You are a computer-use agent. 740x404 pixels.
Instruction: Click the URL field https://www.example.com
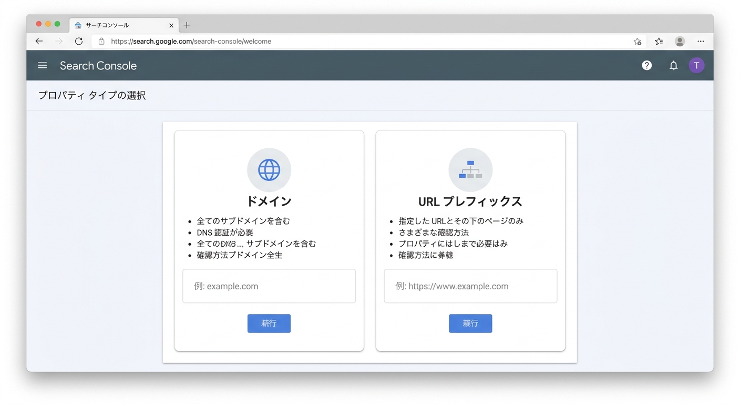(x=470, y=286)
